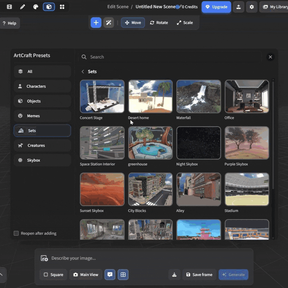Open settings with the gear icon

tap(252, 7)
